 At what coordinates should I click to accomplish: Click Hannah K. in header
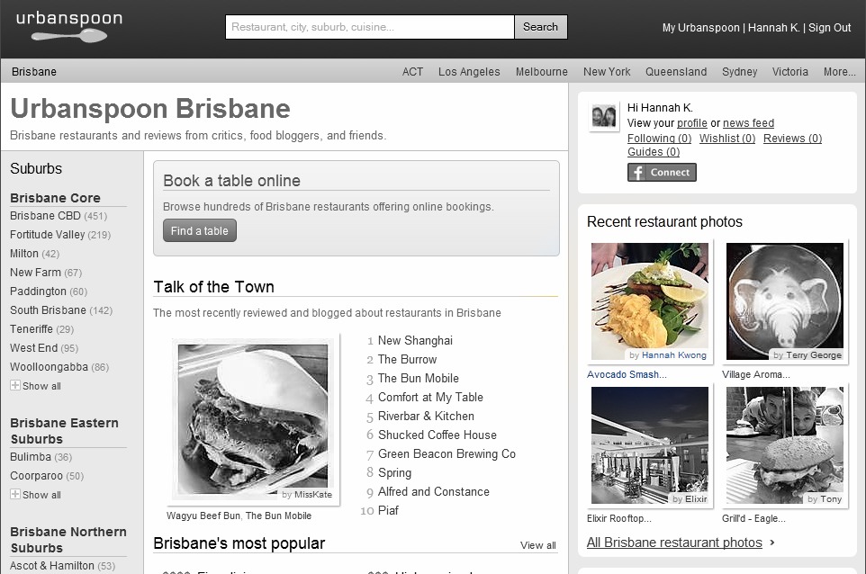(x=773, y=28)
